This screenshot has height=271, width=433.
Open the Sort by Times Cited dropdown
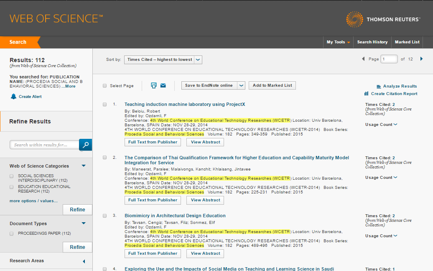[163, 60]
